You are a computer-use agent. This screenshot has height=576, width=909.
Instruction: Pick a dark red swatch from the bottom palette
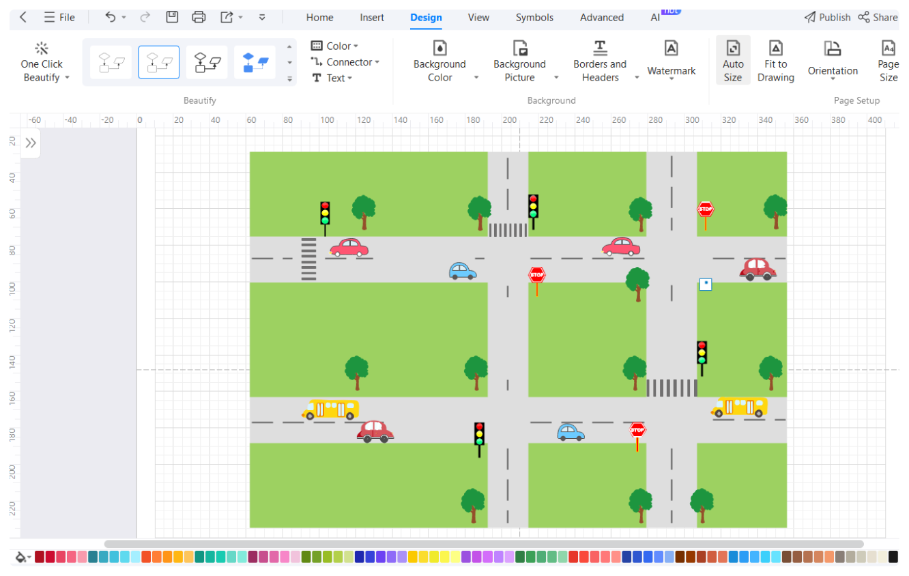[x=40, y=558]
